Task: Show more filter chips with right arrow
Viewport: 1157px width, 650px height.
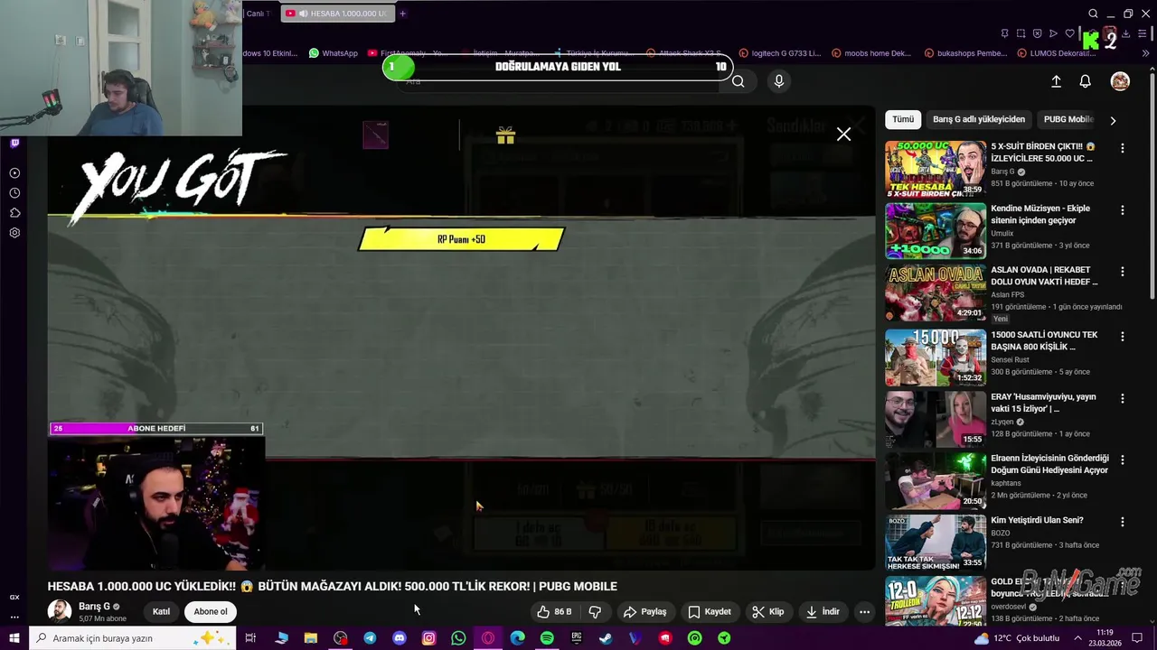Action: [x=1113, y=120]
